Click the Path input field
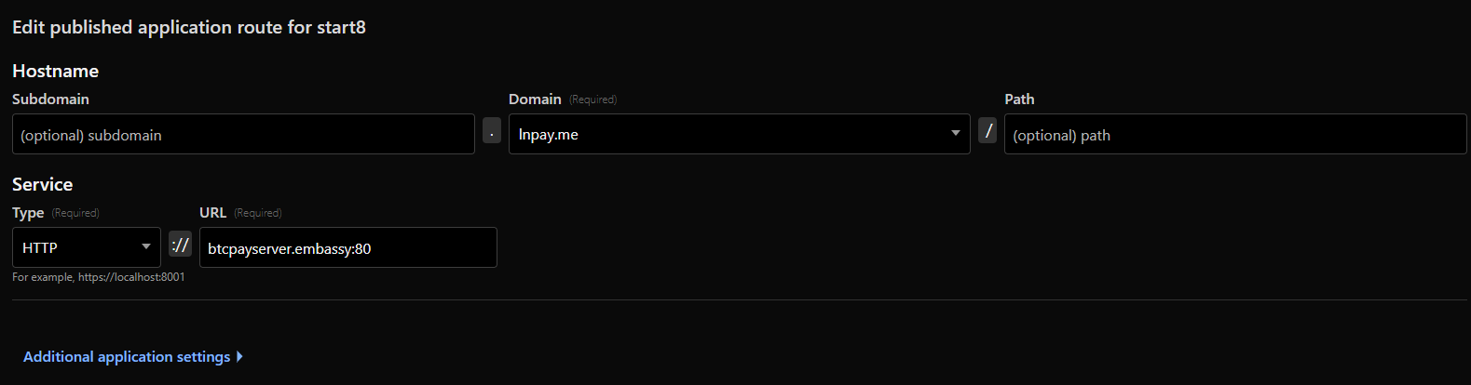 point(1234,135)
